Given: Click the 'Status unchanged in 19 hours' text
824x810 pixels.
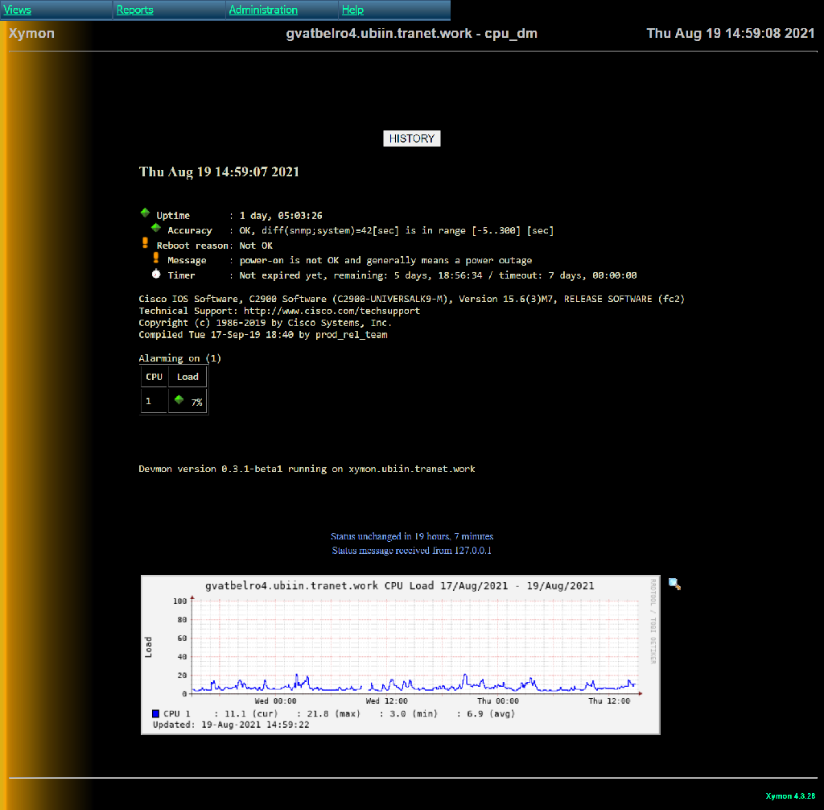Looking at the screenshot, I should tap(411, 536).
